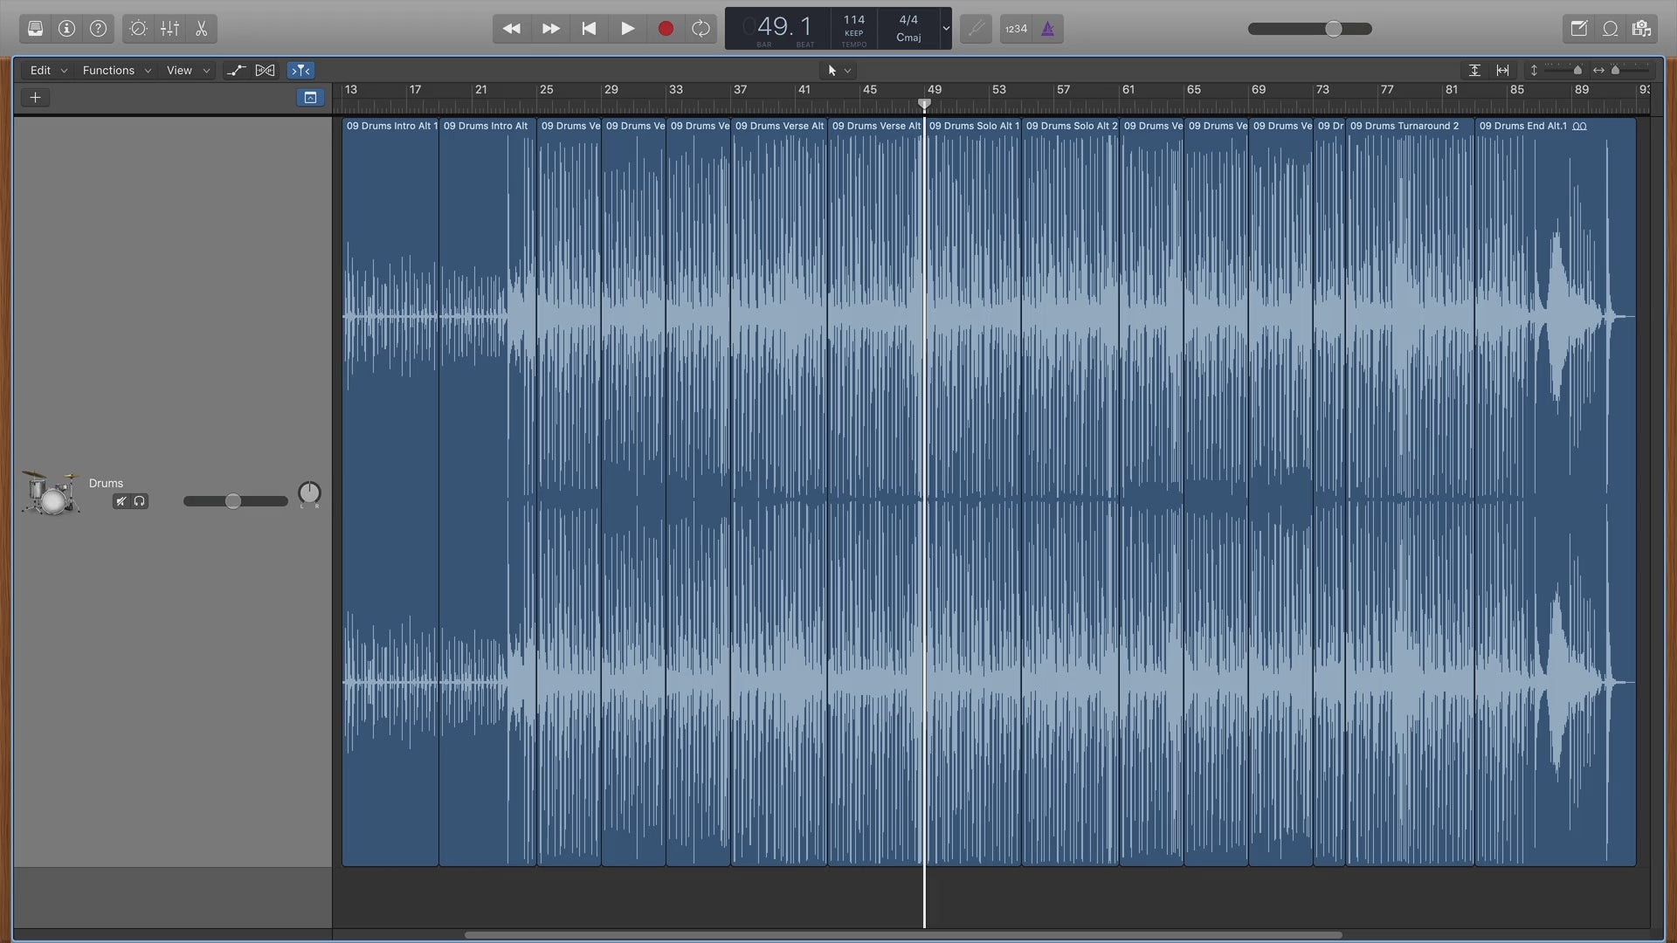Adjust the Drums track volume slider
Viewport: 1677px width, 943px height.
(232, 501)
